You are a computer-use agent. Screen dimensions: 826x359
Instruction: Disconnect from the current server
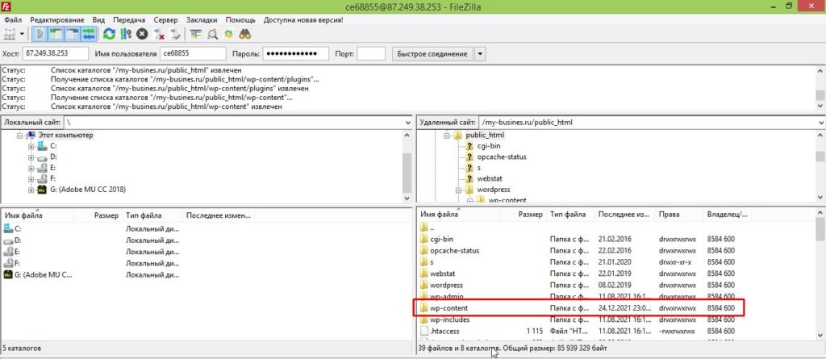(x=159, y=34)
